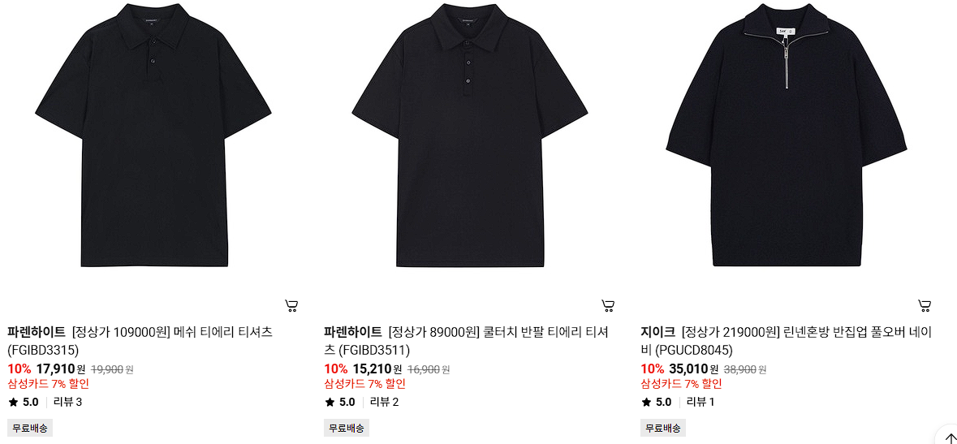The image size is (957, 444).
Task: Add the 린넨혼방 반집업 풀오버 to cart
Action: (x=924, y=305)
